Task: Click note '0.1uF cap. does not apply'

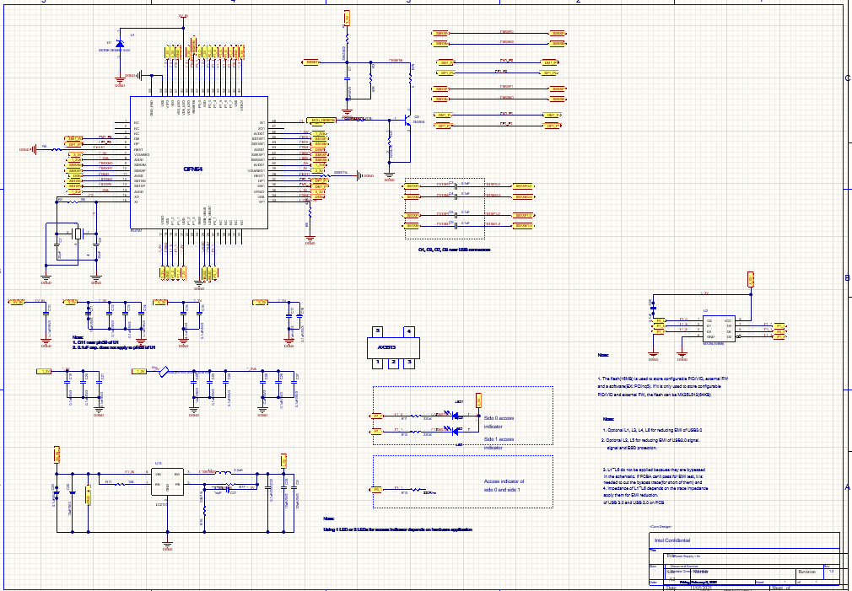Action: (x=114, y=347)
